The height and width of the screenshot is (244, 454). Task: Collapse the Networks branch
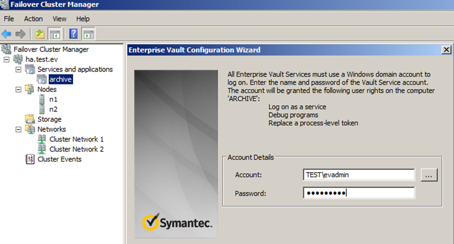[18, 129]
